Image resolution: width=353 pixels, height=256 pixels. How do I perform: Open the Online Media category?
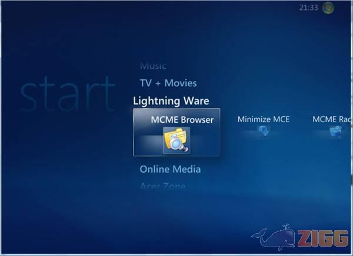click(x=170, y=169)
